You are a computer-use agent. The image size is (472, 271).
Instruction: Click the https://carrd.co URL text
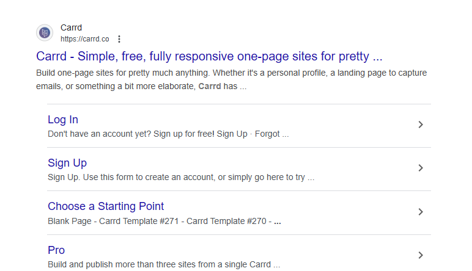(84, 39)
